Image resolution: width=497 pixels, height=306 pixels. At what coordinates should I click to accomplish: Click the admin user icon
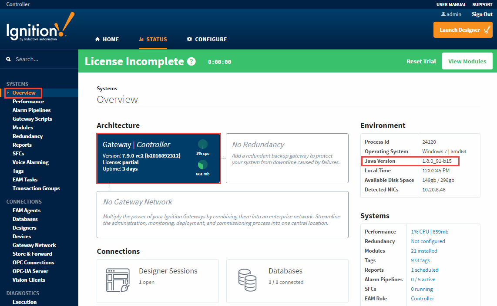tap(443, 14)
